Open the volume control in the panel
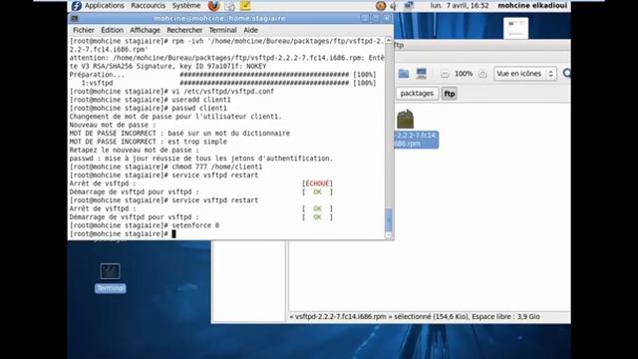The width and height of the screenshot is (638, 359). click(x=394, y=6)
